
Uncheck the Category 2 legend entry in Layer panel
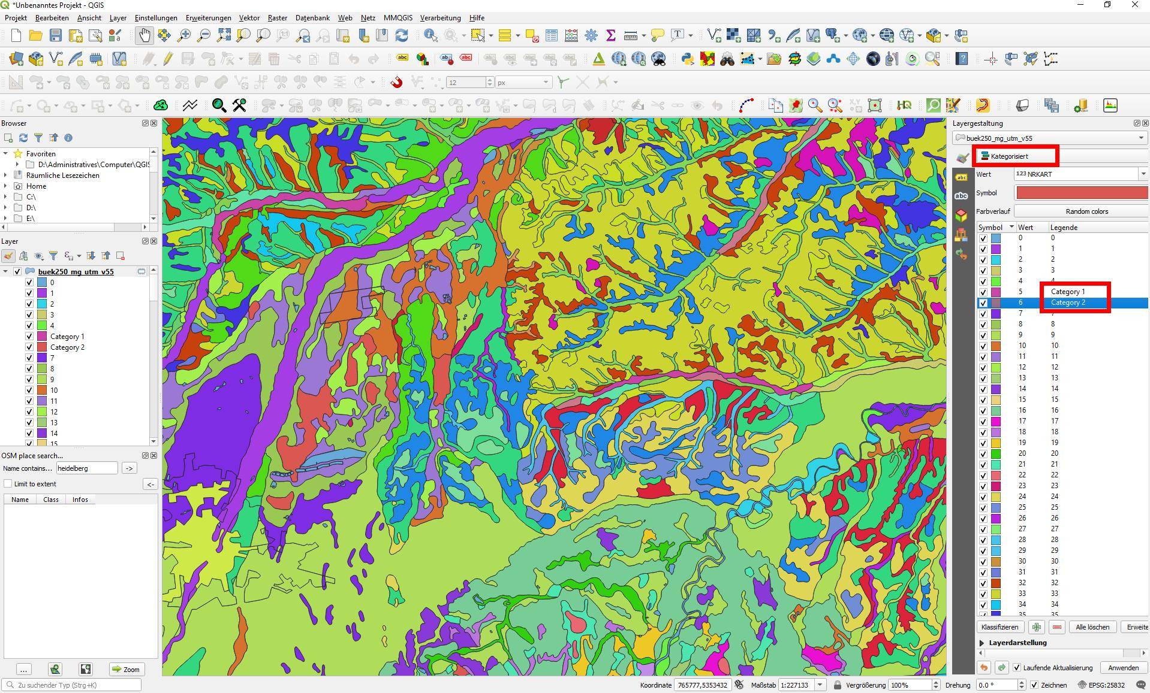pyautogui.click(x=29, y=347)
